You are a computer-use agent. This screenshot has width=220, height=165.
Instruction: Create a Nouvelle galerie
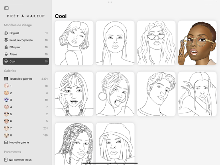[26, 142]
